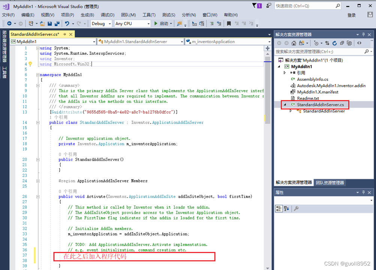Comment out the selected lines
Image resolution: width=376 pixels, height=270 pixels.
212,24
